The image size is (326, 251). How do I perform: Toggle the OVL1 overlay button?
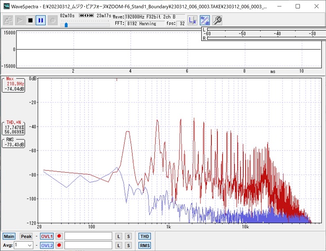click(47, 236)
